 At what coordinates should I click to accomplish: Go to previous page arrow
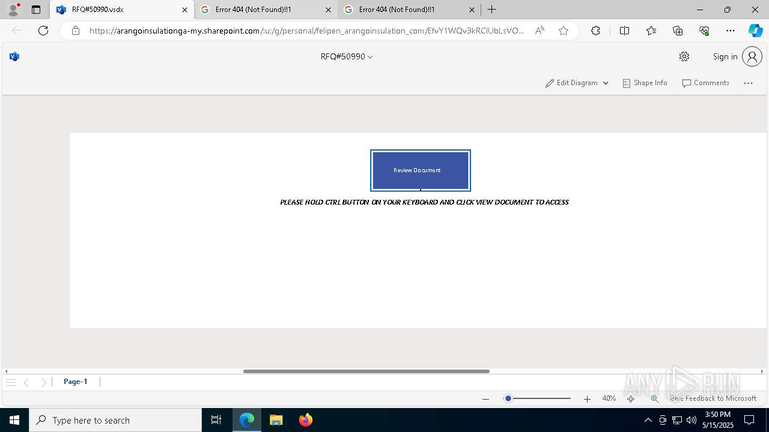[26, 382]
